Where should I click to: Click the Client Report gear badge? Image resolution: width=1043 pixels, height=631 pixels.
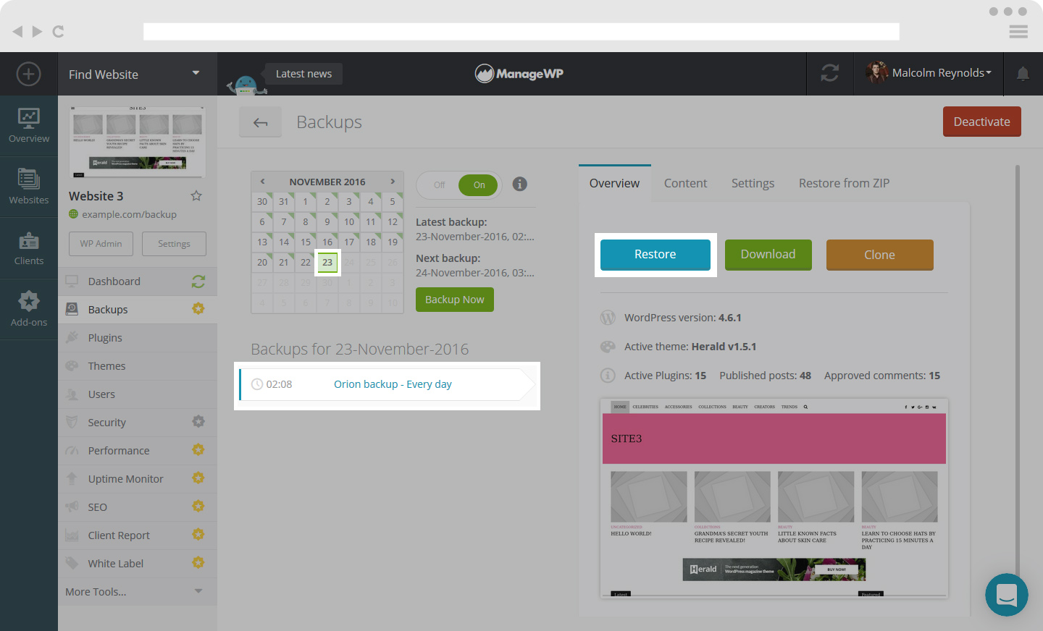point(198,534)
